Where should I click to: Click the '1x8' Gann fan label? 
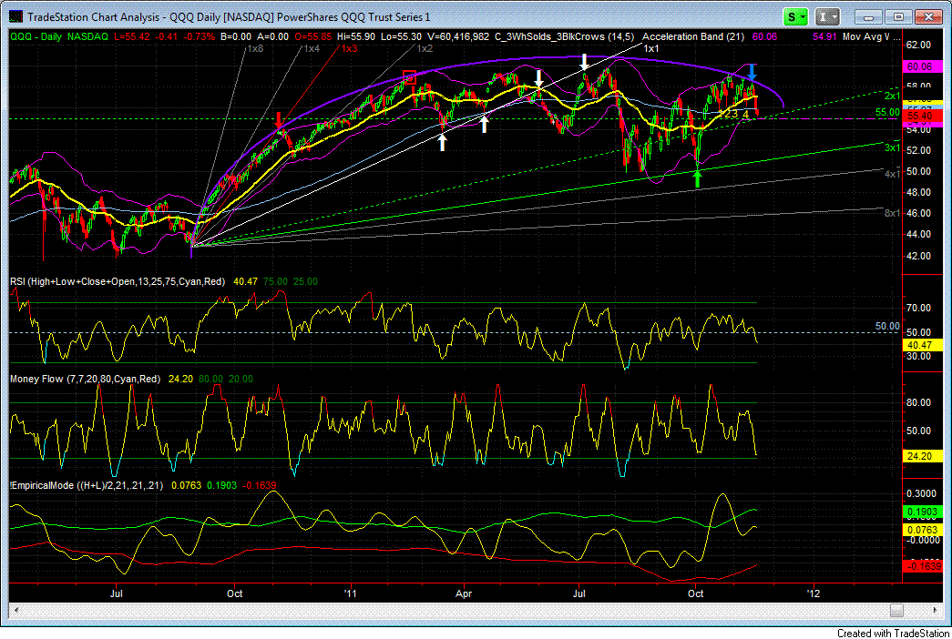(255, 48)
